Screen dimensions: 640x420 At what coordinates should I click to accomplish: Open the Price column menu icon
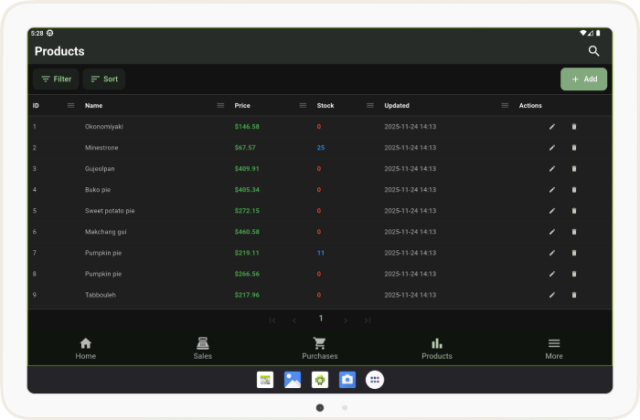pos(303,106)
